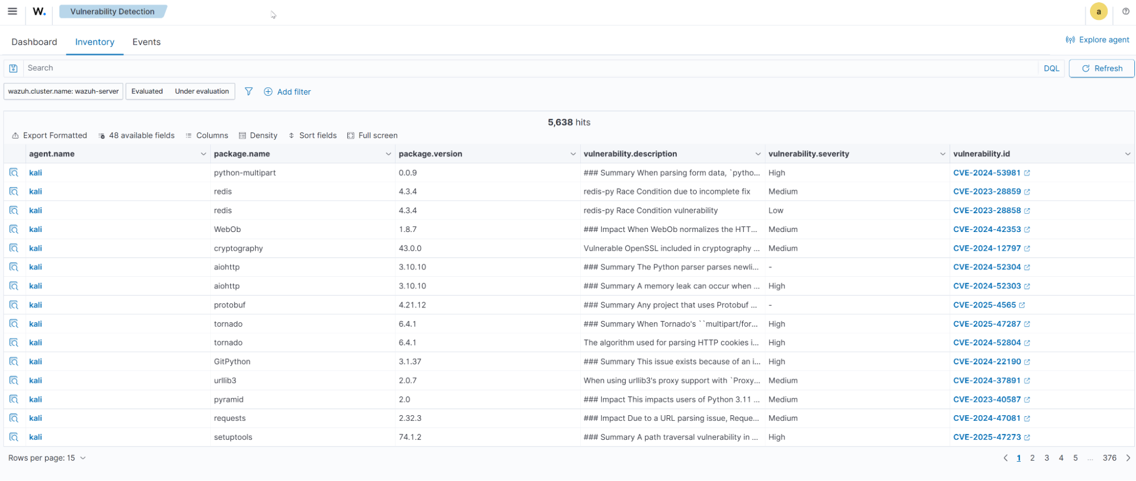1136x481 pixels.
Task: Inspect document details for pyramid row
Action: 14,399
